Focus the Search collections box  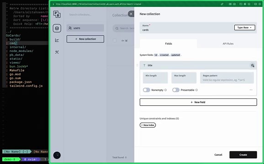[x=85, y=15]
